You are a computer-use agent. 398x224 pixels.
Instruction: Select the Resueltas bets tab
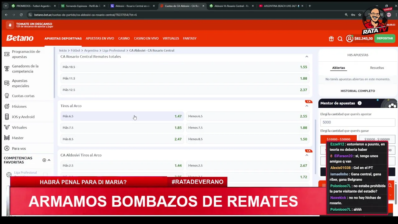377,68
